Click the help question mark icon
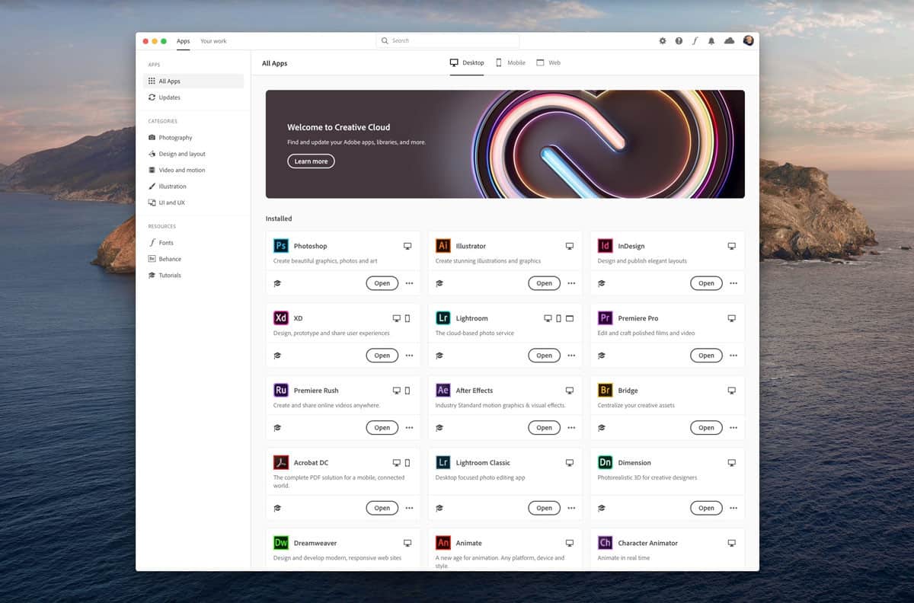This screenshot has width=914, height=603. coord(679,41)
